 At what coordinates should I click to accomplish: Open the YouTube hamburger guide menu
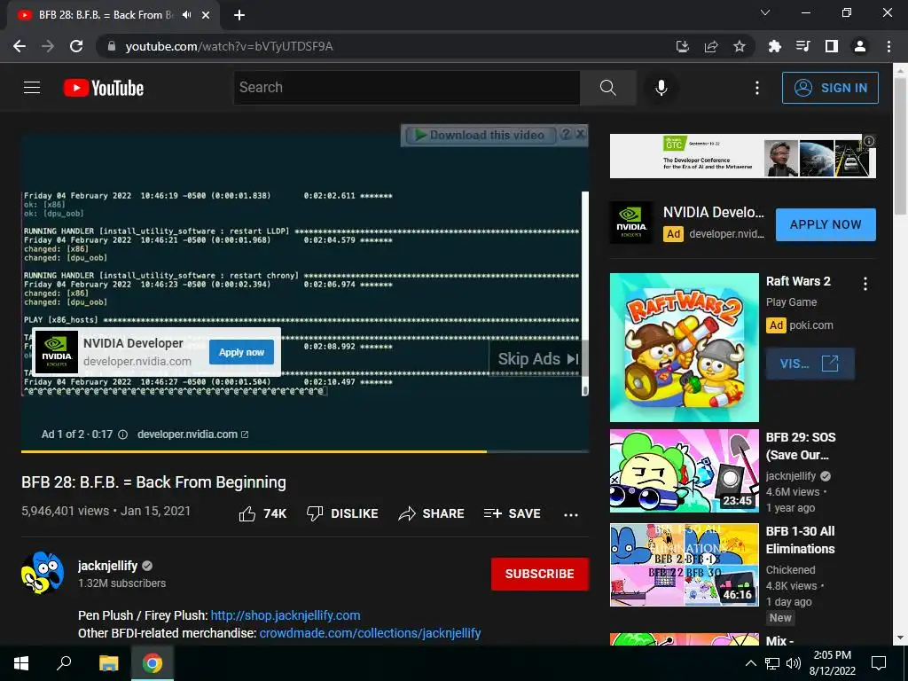point(32,88)
